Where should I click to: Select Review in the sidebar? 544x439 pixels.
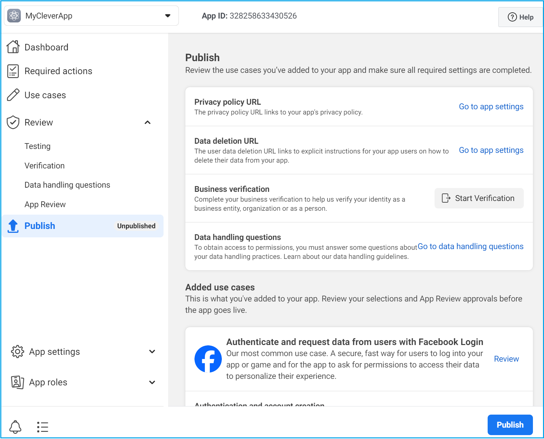point(39,123)
